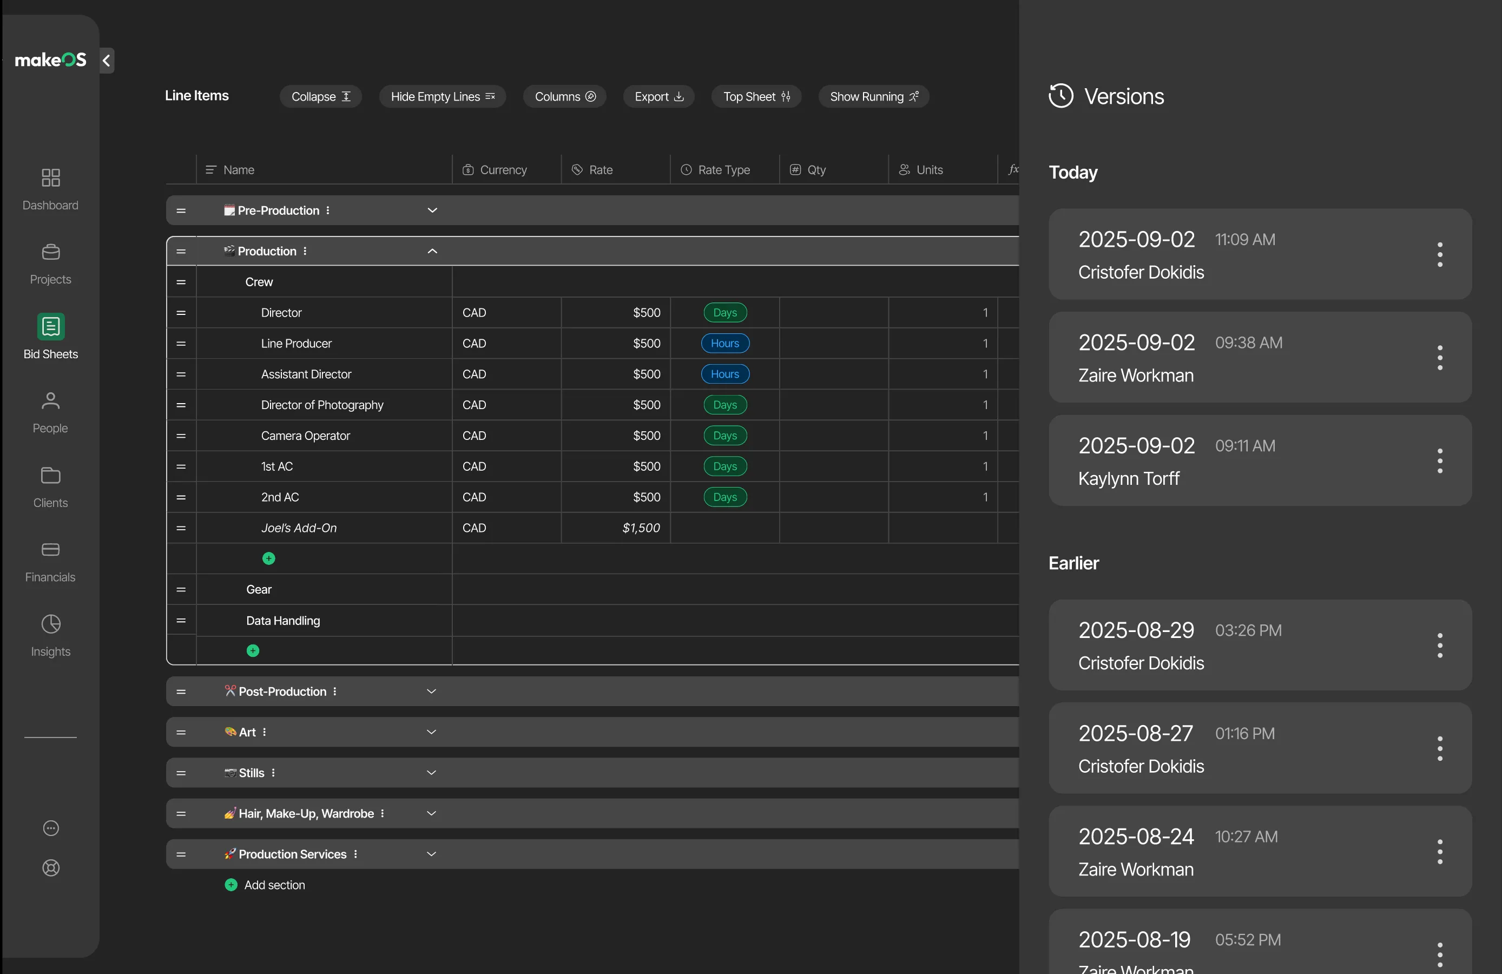1502x974 pixels.
Task: Open the Top Sheet
Action: point(756,96)
